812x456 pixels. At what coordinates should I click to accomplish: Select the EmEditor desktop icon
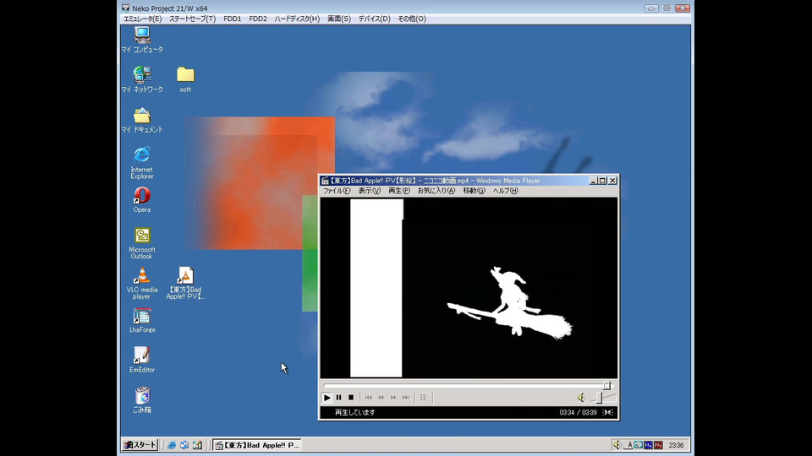[142, 360]
